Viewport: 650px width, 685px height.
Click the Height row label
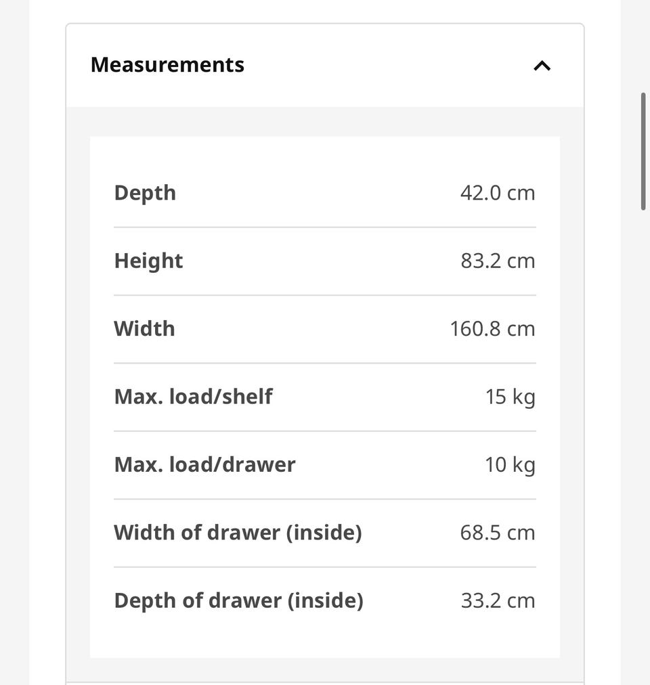(149, 261)
